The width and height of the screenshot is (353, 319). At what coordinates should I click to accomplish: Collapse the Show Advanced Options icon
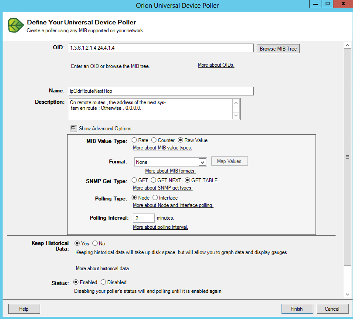point(74,129)
